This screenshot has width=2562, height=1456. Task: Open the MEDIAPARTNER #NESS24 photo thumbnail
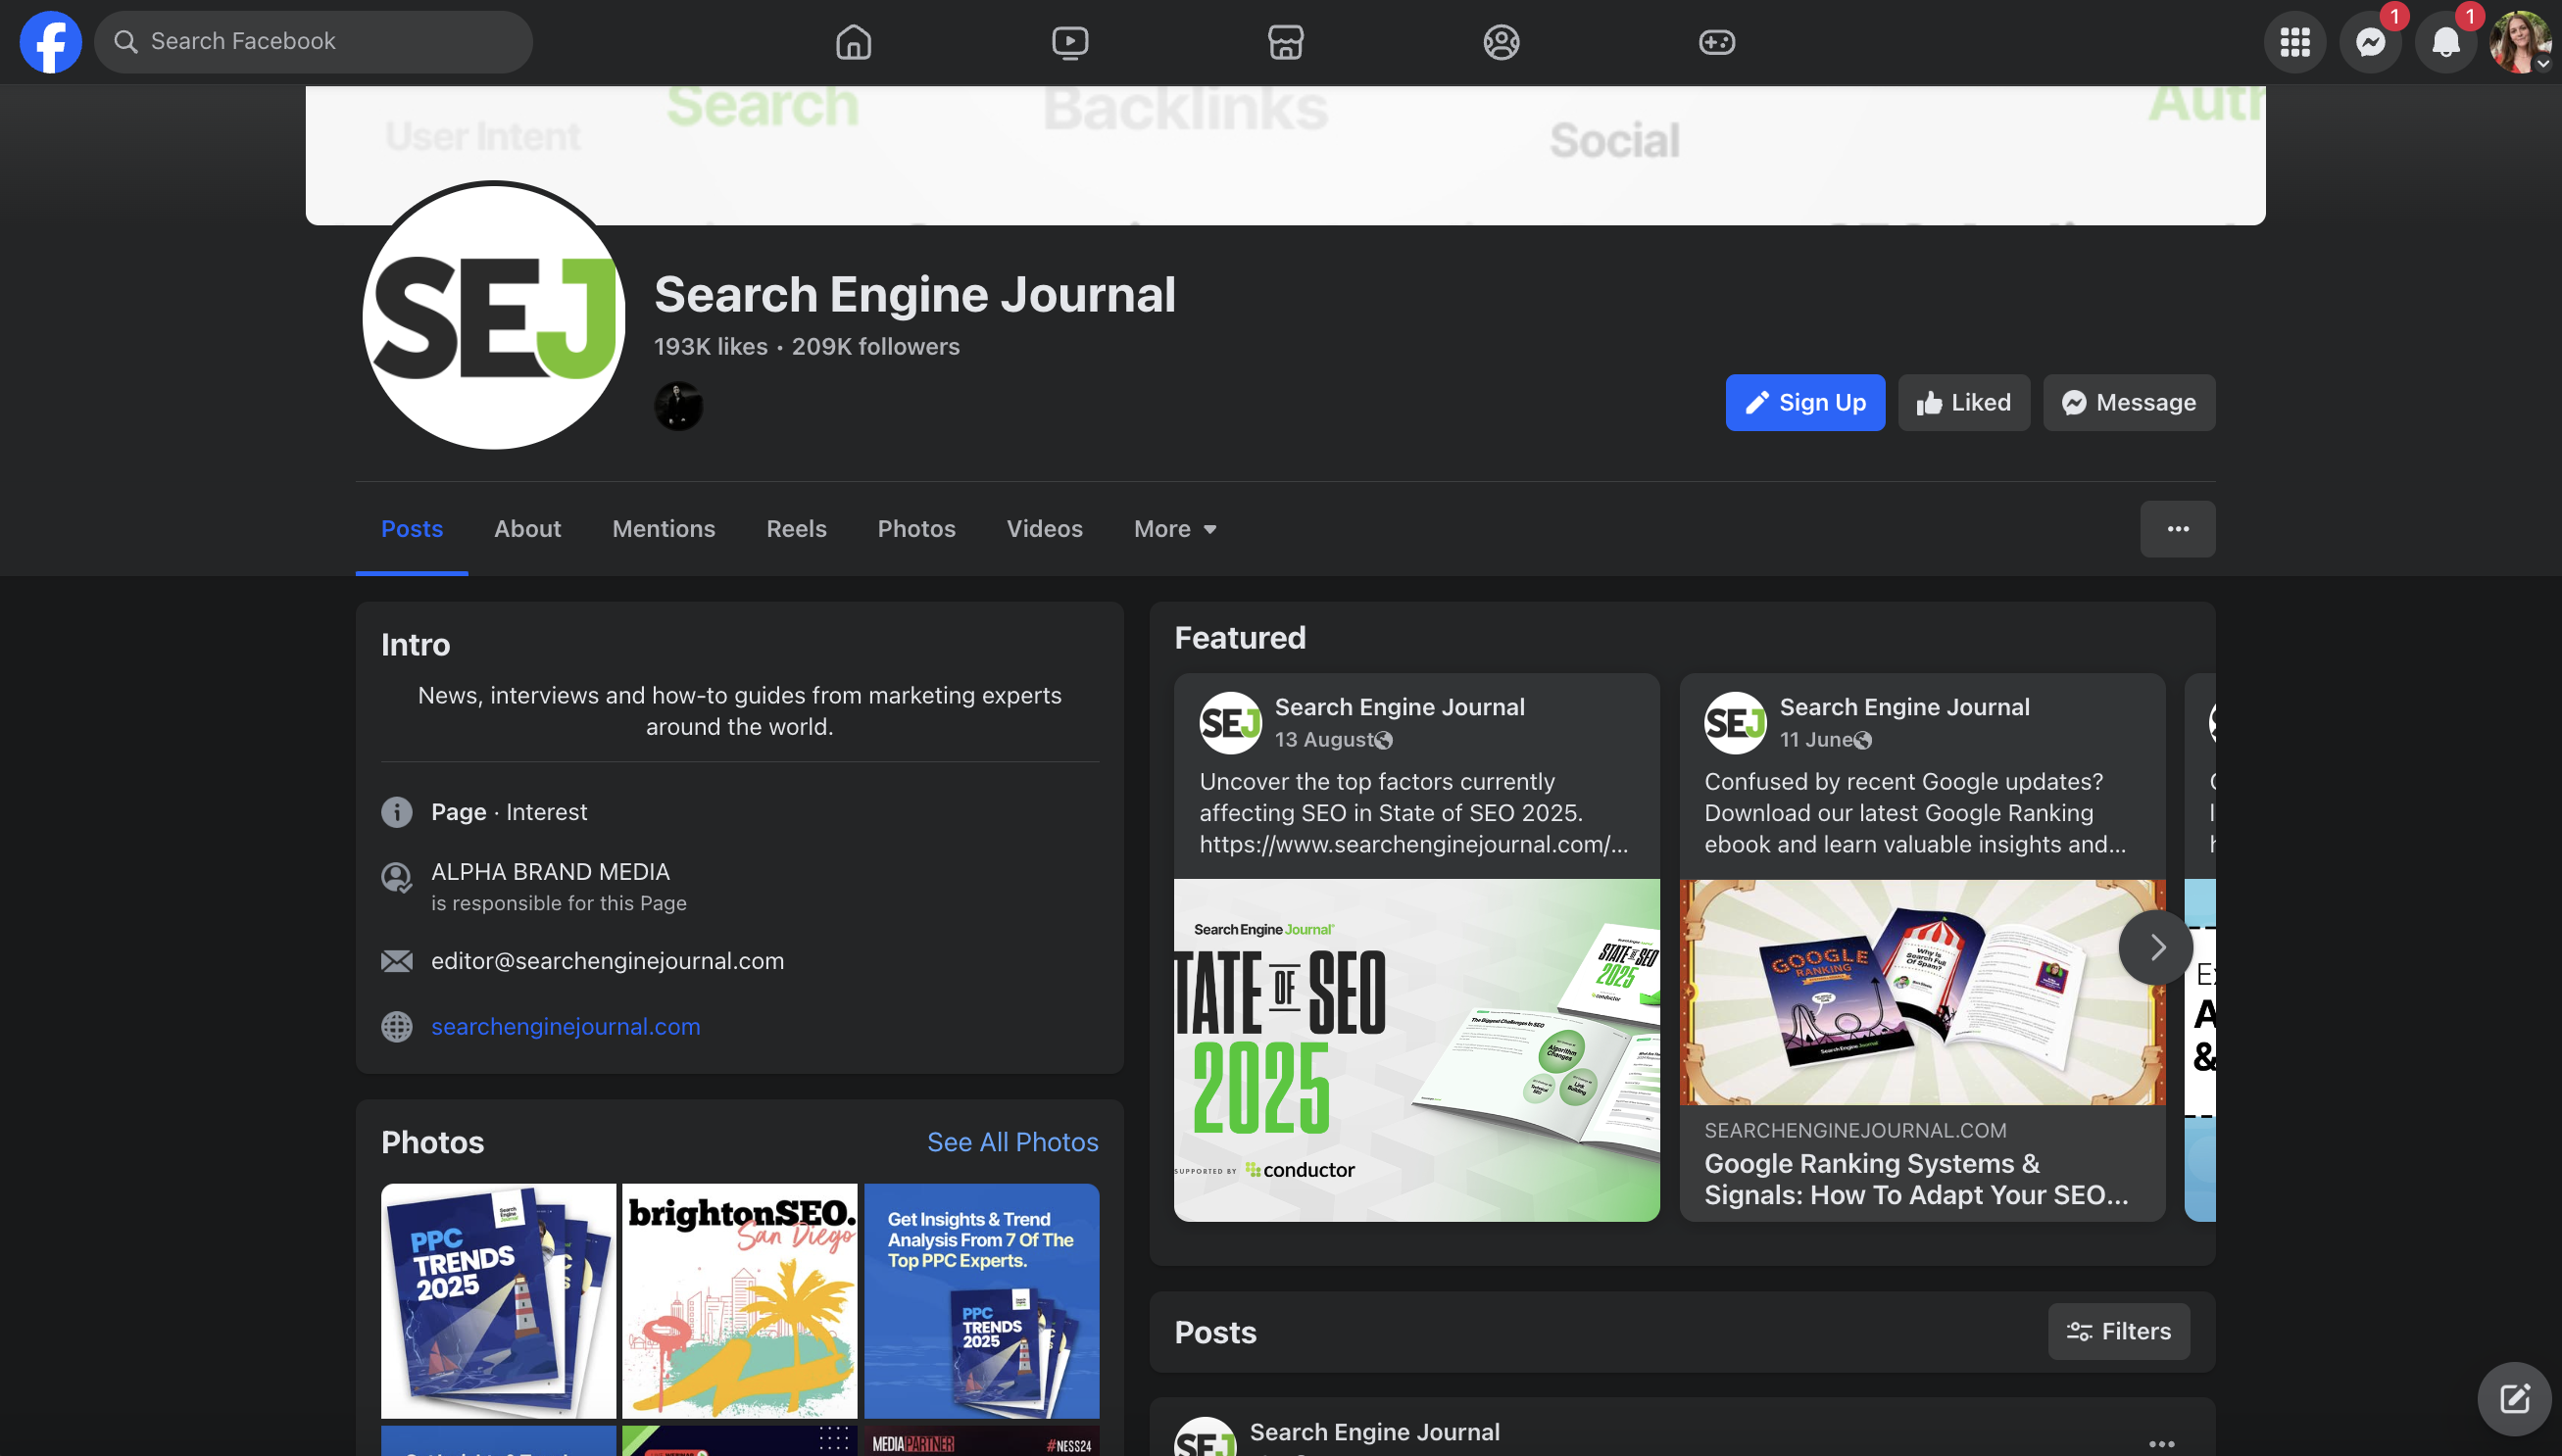[x=981, y=1441]
